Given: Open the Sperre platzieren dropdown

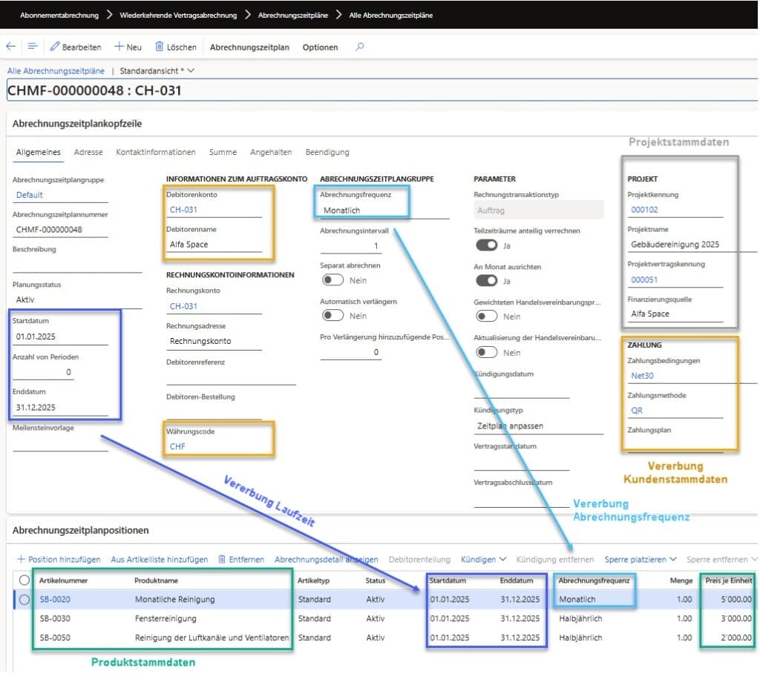Looking at the screenshot, I should [641, 560].
